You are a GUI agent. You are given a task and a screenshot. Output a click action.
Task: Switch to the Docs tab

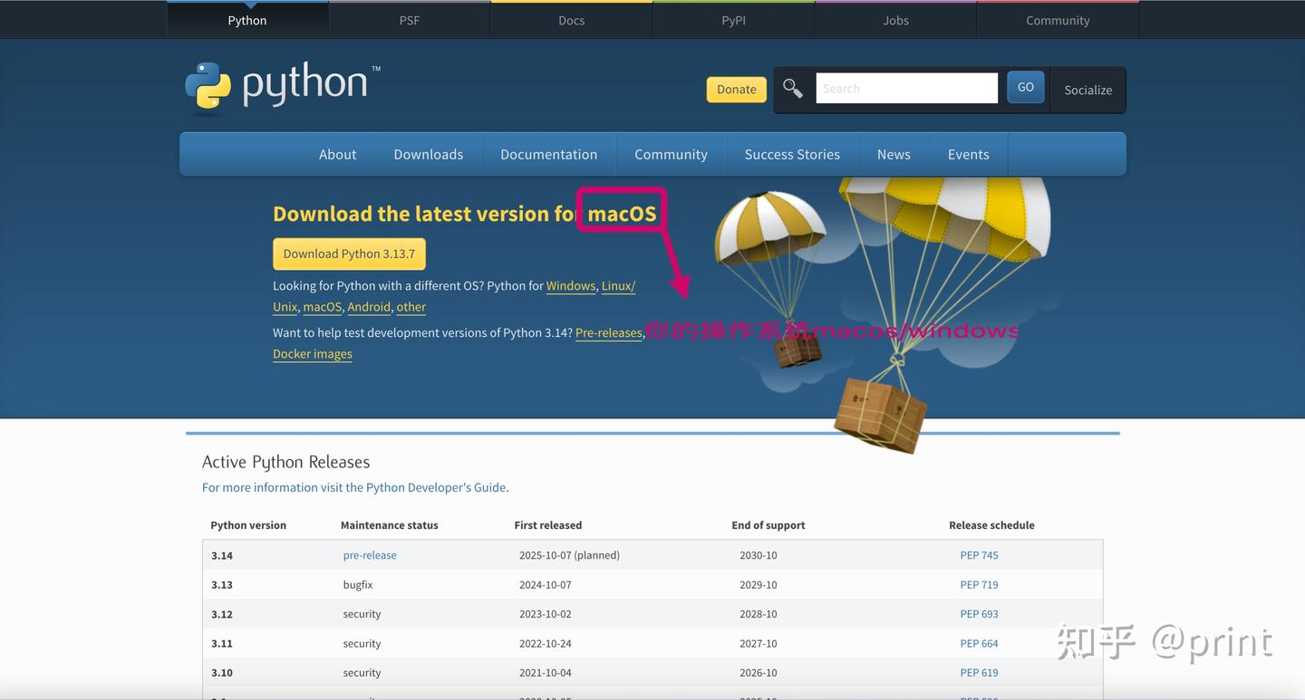point(571,19)
